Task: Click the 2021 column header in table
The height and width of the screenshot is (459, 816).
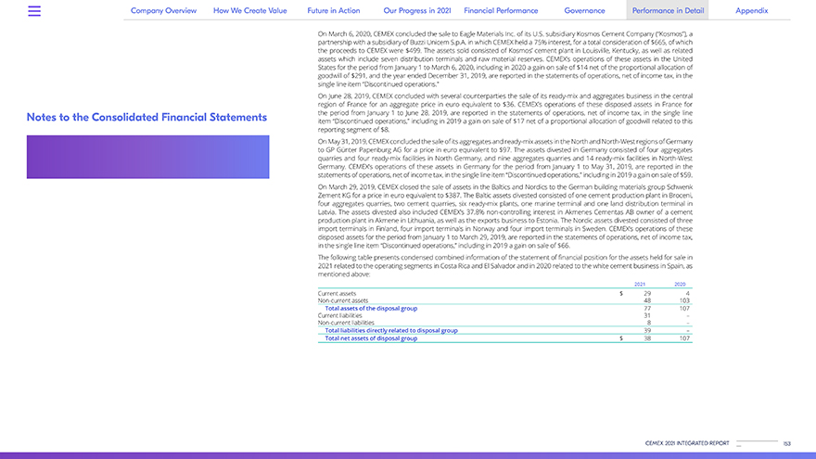Action: tap(639, 285)
